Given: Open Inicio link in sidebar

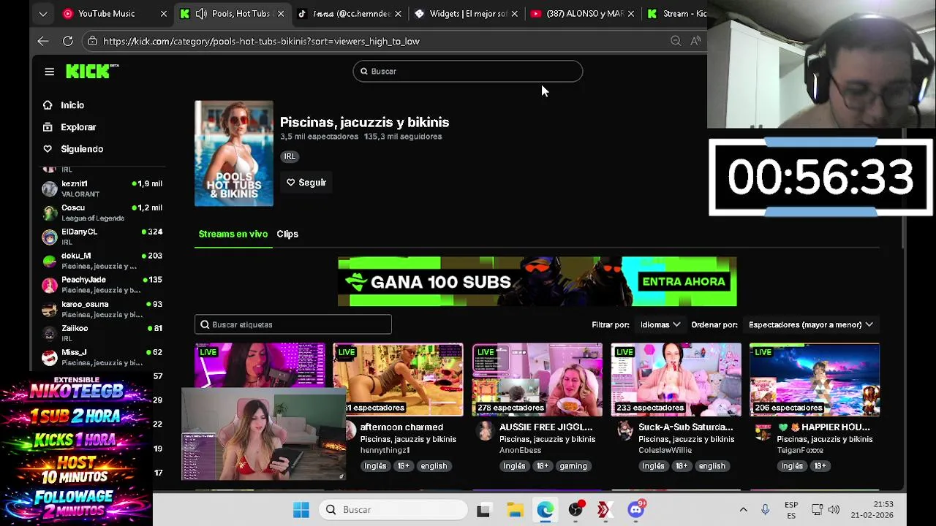Looking at the screenshot, I should click(x=72, y=105).
